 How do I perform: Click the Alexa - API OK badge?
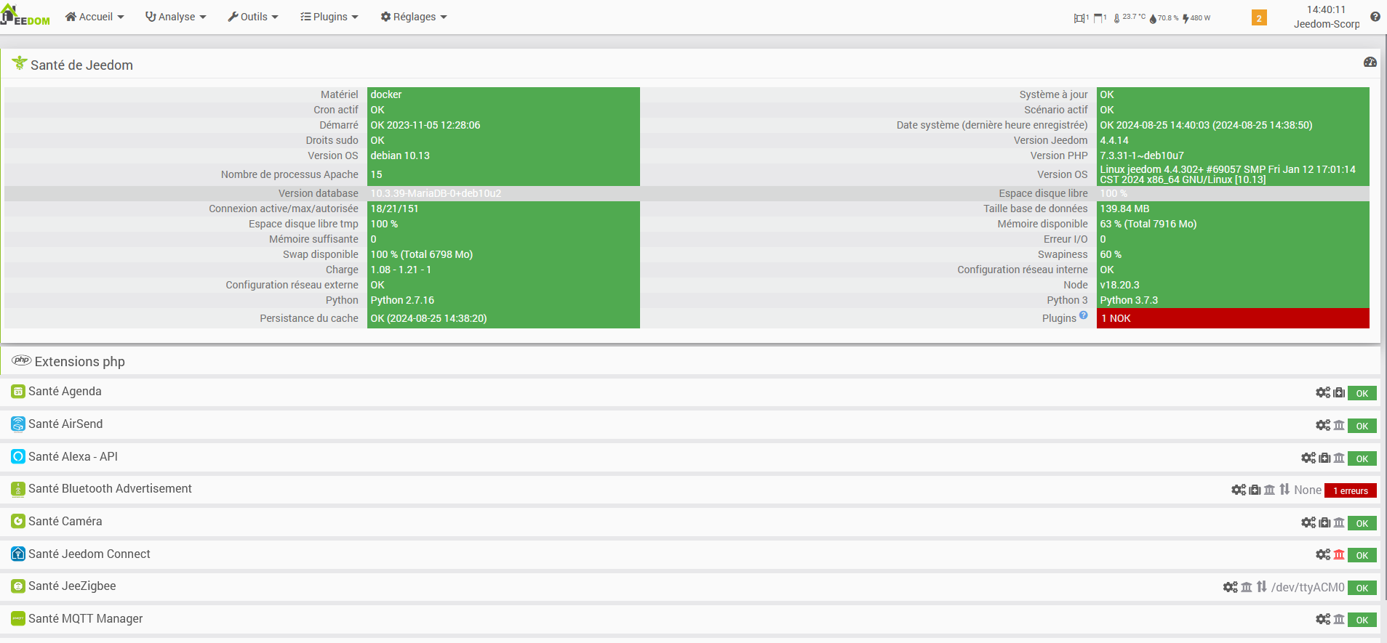(1362, 458)
